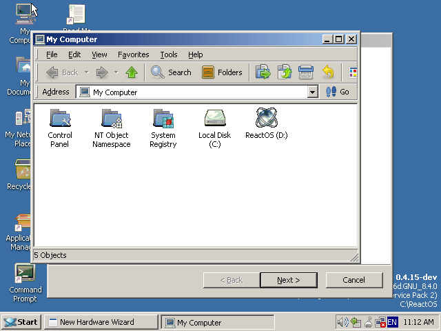Click the My Computer window title icon
Screen dimensions: 441x331
pos(40,39)
